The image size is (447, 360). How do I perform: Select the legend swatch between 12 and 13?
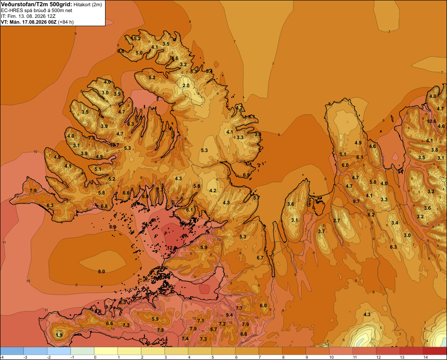[x=388, y=351]
